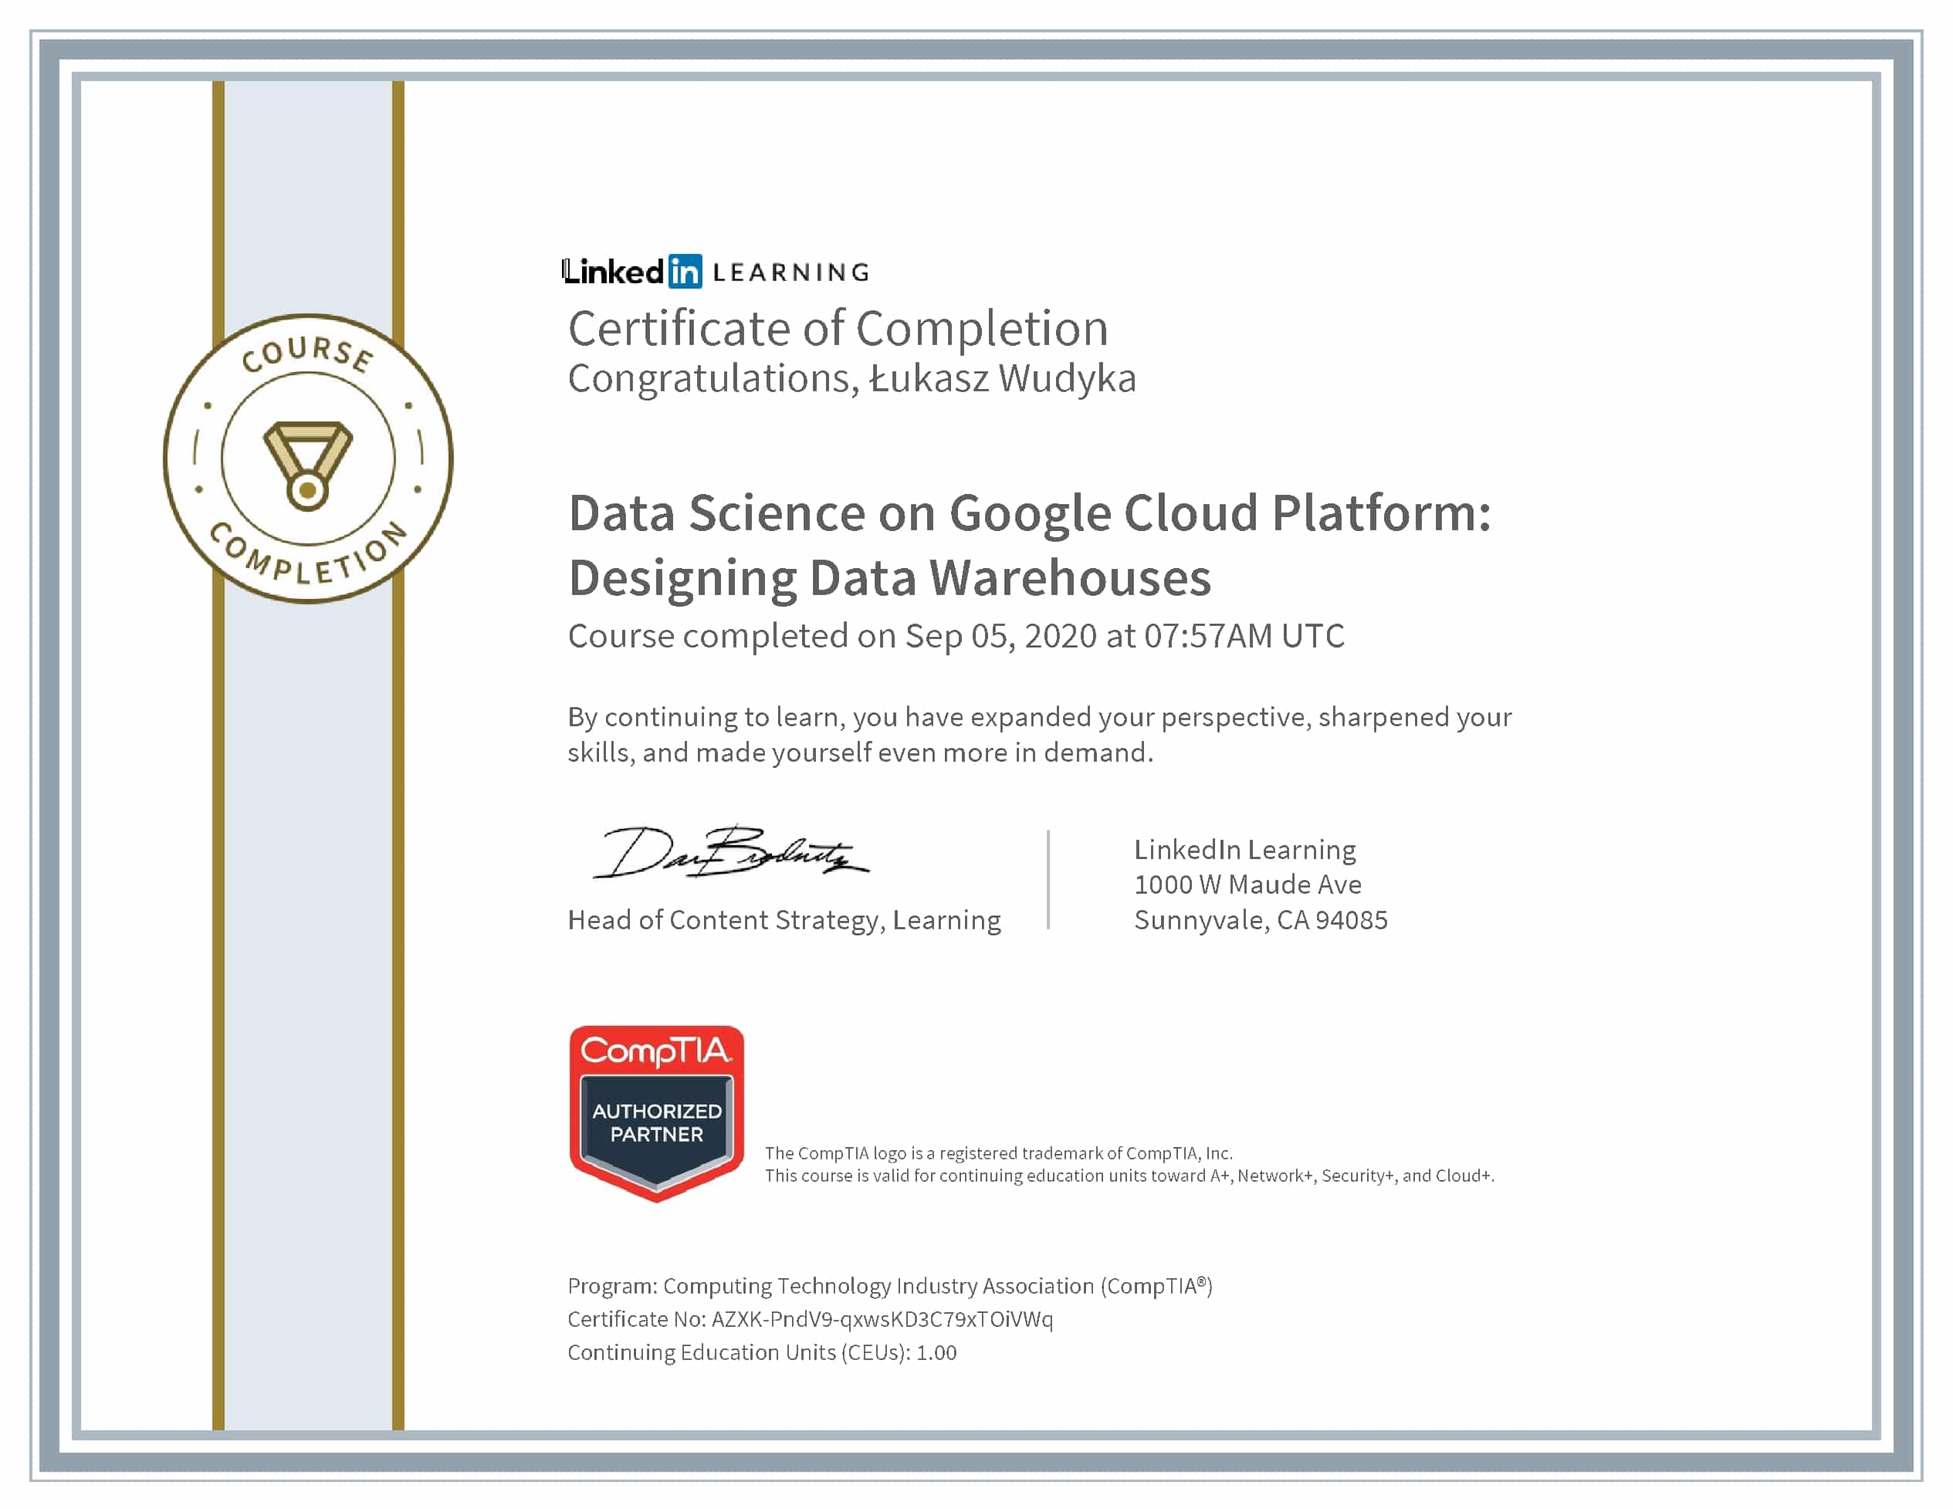
Task: Click the Certificate of Completion heading
Action: [838, 328]
